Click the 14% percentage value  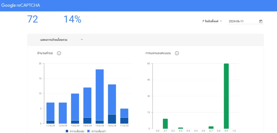click(72, 19)
